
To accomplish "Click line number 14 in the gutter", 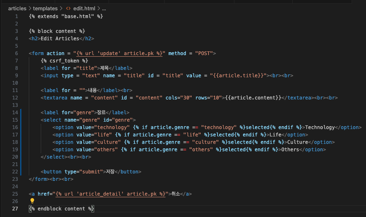I will pyautogui.click(x=15, y=113).
